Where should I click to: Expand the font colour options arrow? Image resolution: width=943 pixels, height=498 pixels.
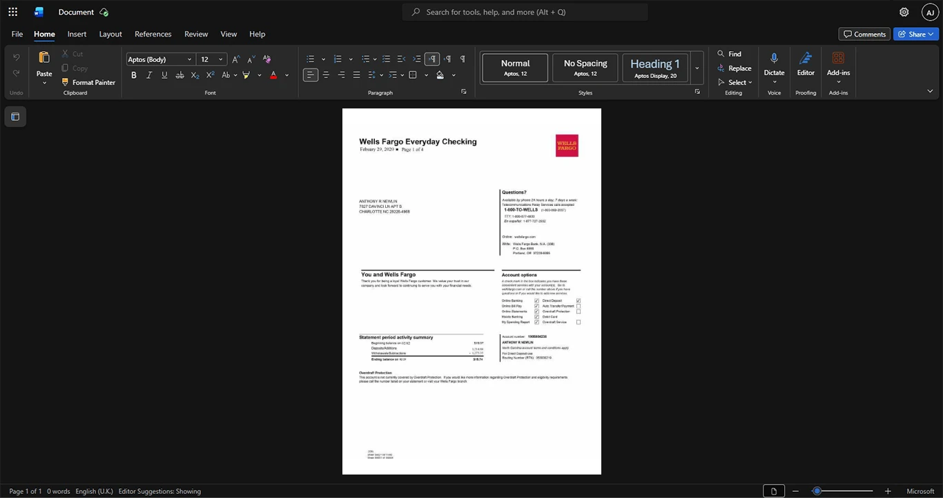coord(286,75)
